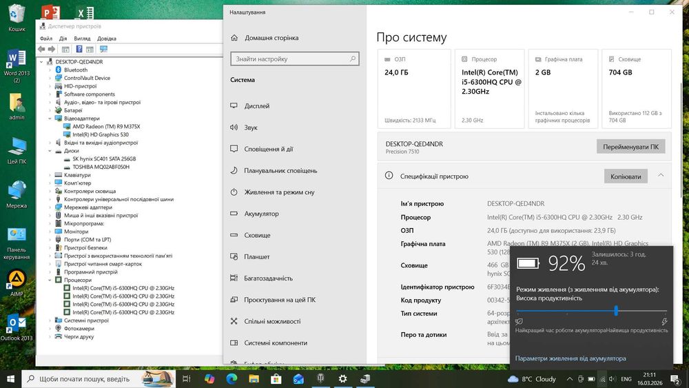The width and height of the screenshot is (689, 388).
Task: Open the Мережа desktop icon
Action: (17, 194)
